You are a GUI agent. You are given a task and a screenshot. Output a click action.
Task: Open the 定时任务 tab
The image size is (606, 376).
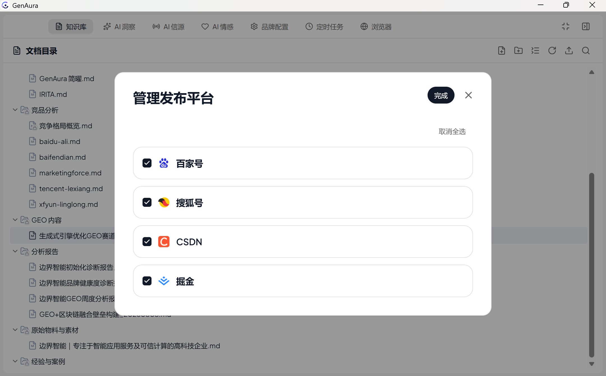324,27
